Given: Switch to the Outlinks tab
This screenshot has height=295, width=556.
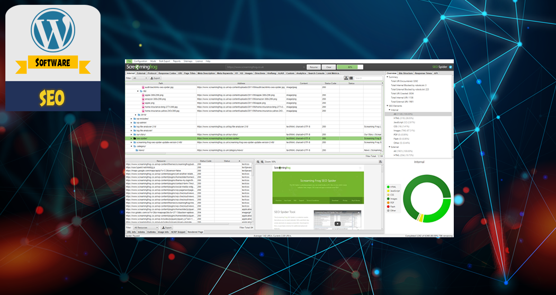Looking at the screenshot, I should [151, 232].
